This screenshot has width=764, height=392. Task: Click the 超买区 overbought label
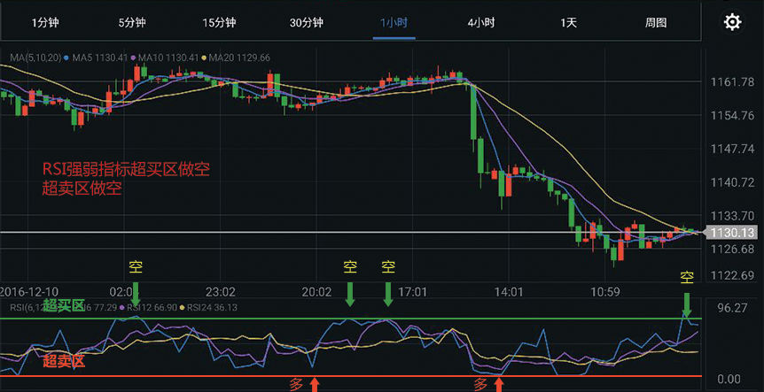[x=63, y=306]
